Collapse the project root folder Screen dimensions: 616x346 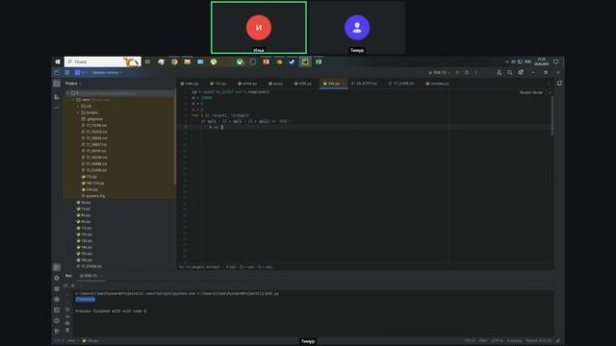pyautogui.click(x=68, y=93)
